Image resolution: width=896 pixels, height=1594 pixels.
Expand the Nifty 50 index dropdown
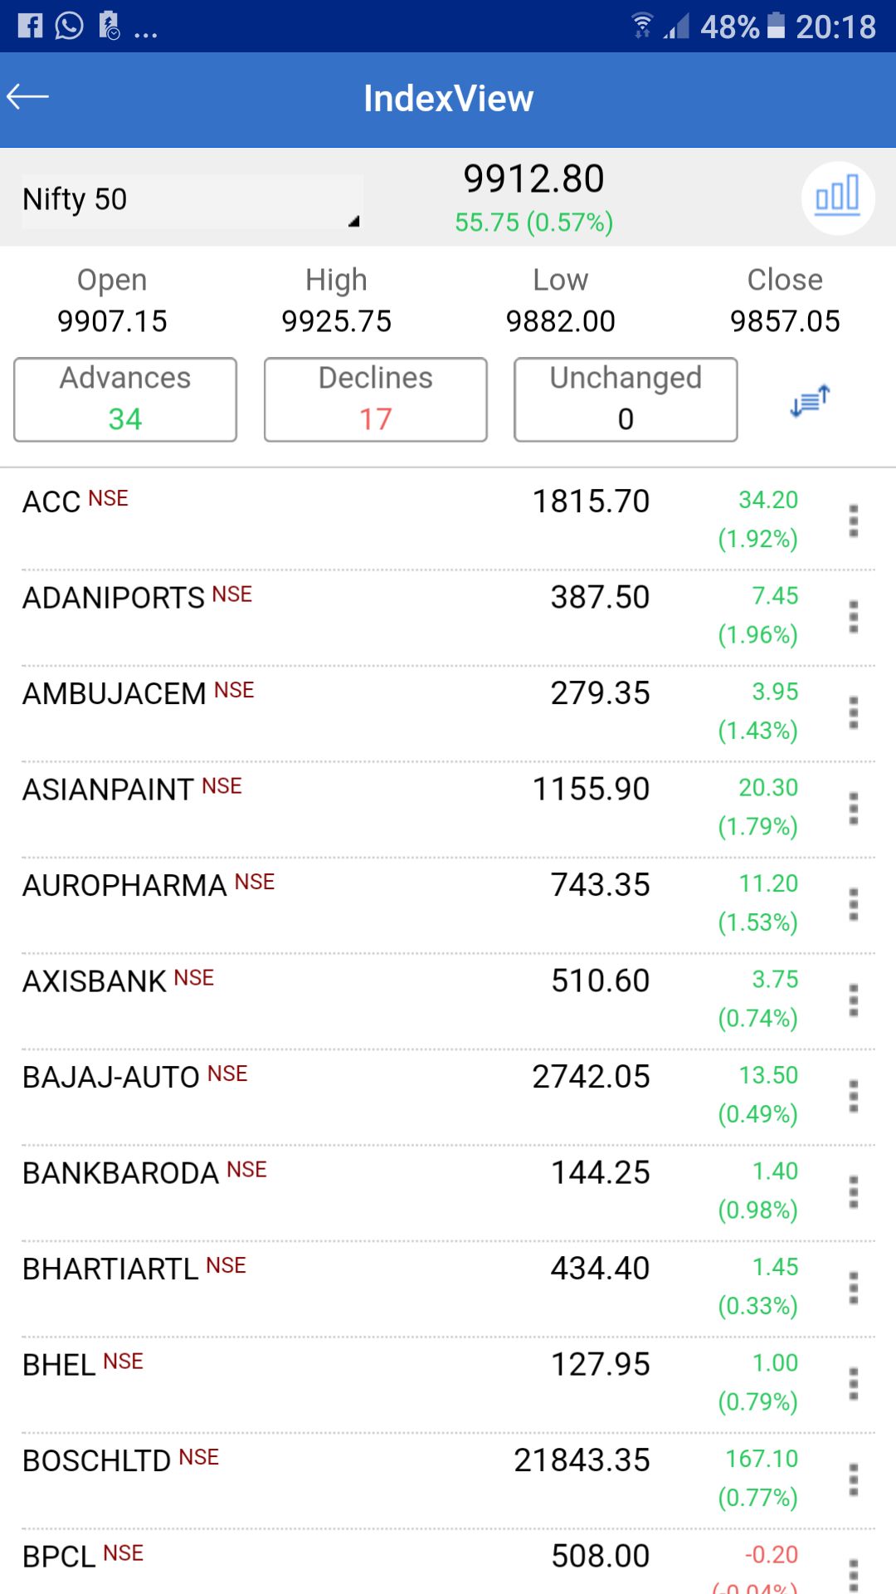coord(192,200)
